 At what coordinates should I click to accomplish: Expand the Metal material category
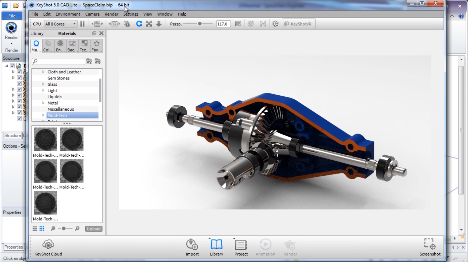(43, 103)
